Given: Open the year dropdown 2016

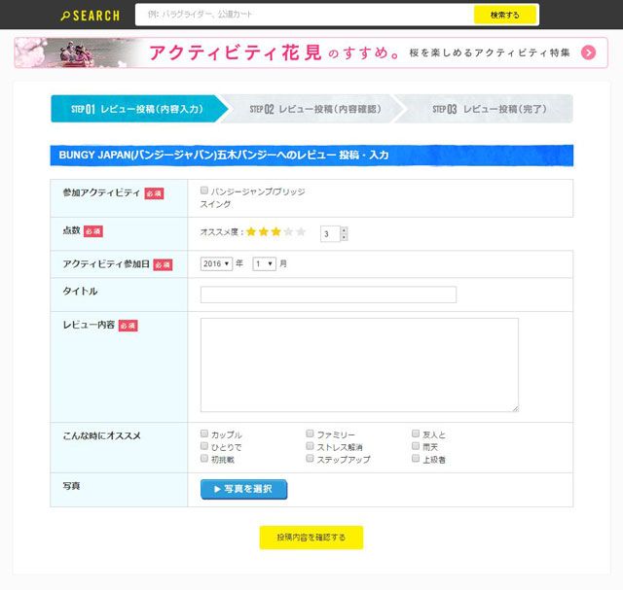Looking at the screenshot, I should click(x=216, y=263).
